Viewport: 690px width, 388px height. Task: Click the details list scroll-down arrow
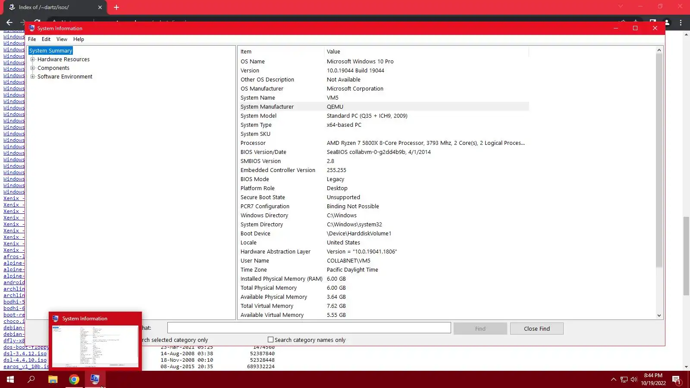[x=659, y=316]
